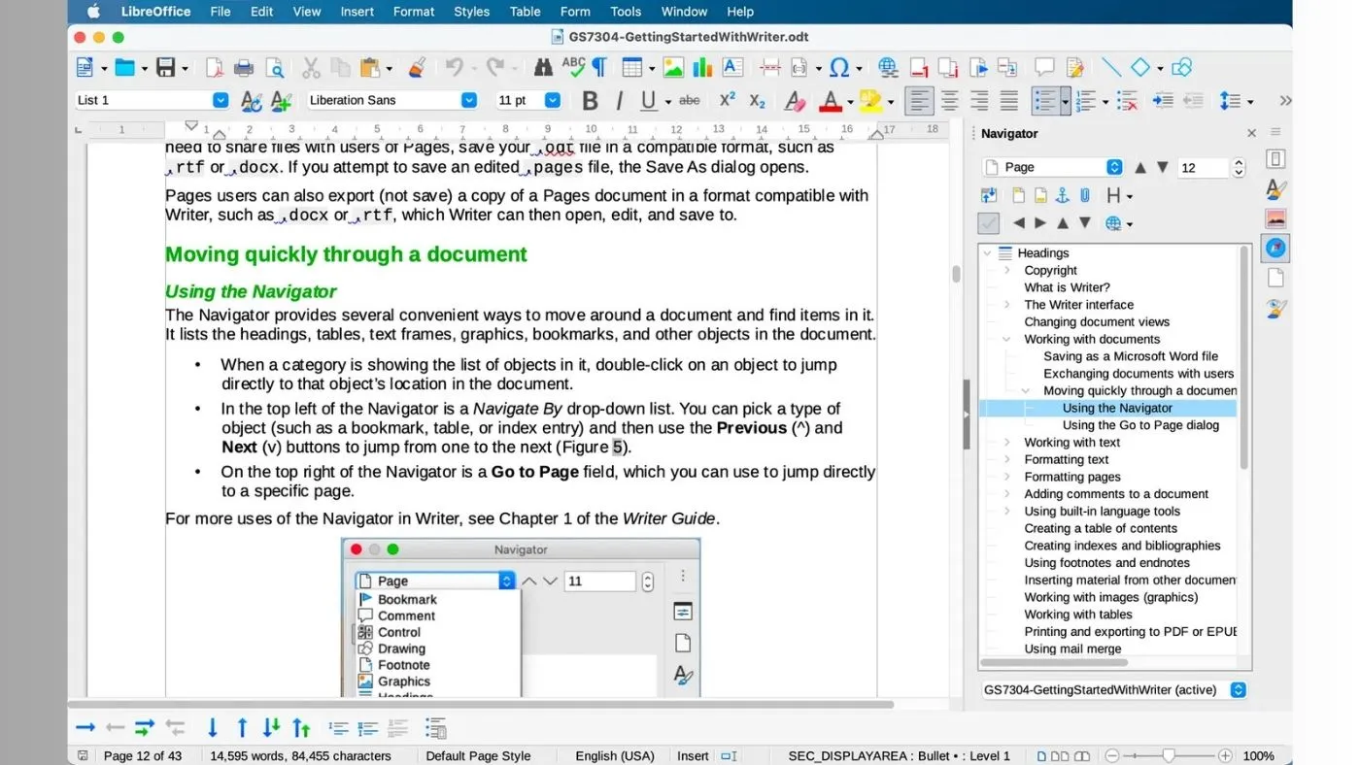
Task: Click the Insert mode status field
Action: [x=693, y=755]
